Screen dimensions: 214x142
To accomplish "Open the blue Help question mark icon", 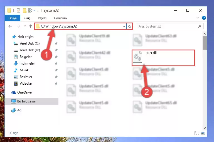I will (x=204, y=18).
